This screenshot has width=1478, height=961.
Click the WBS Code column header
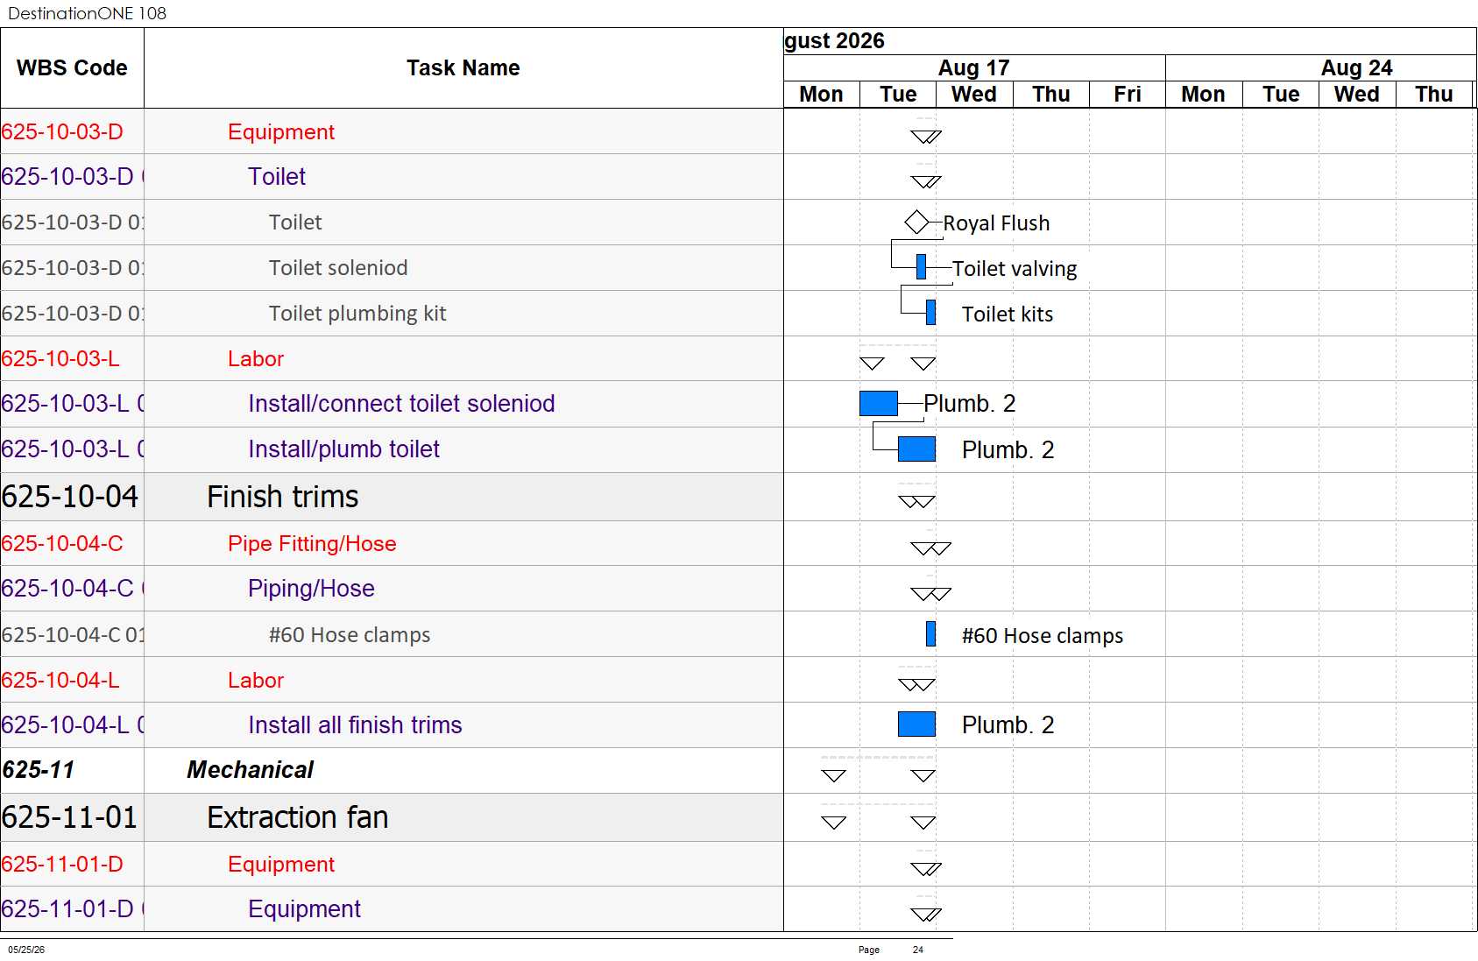[x=72, y=68]
